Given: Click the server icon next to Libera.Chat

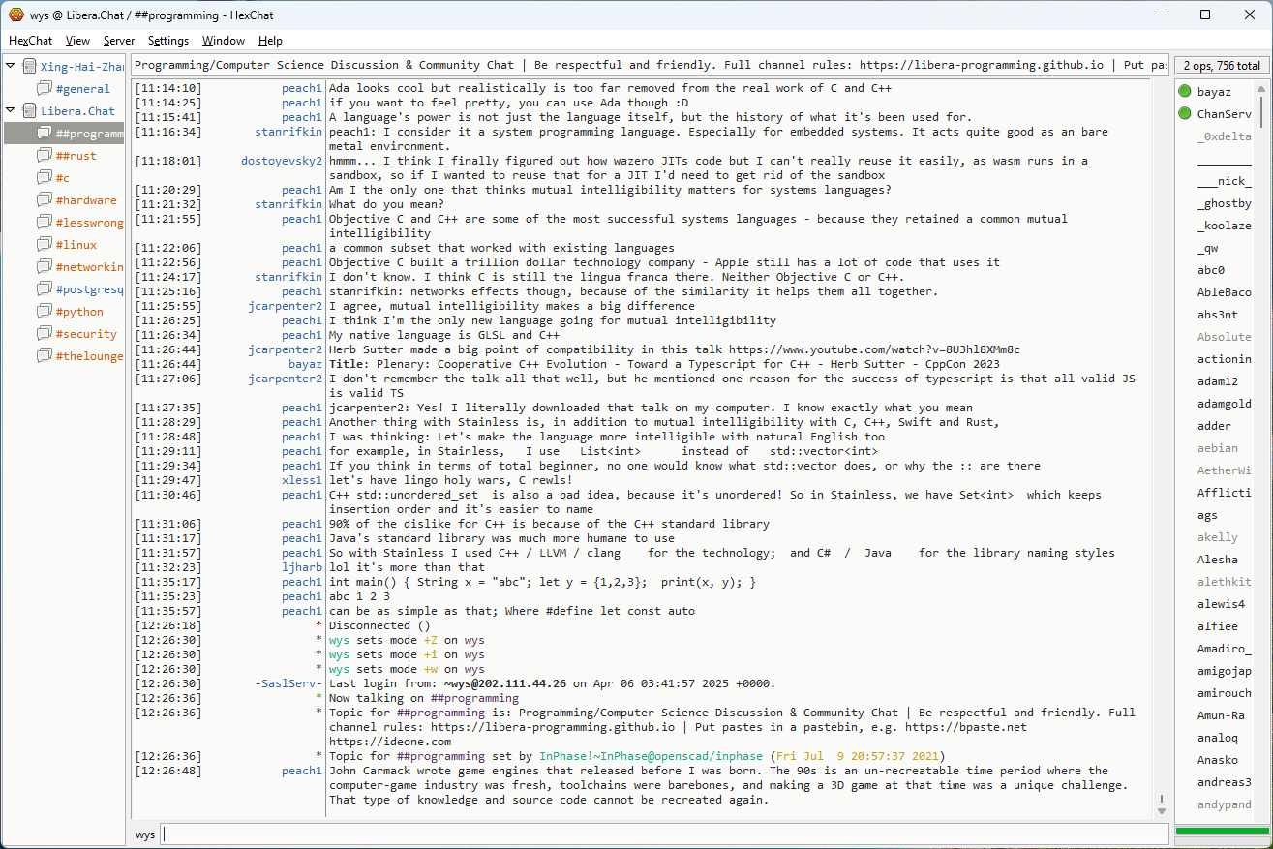Looking at the screenshot, I should point(29,111).
